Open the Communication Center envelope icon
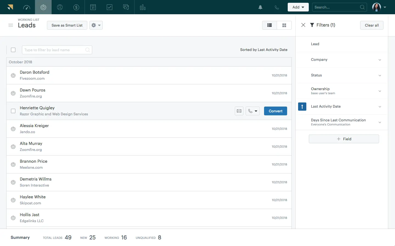 tap(126, 7)
